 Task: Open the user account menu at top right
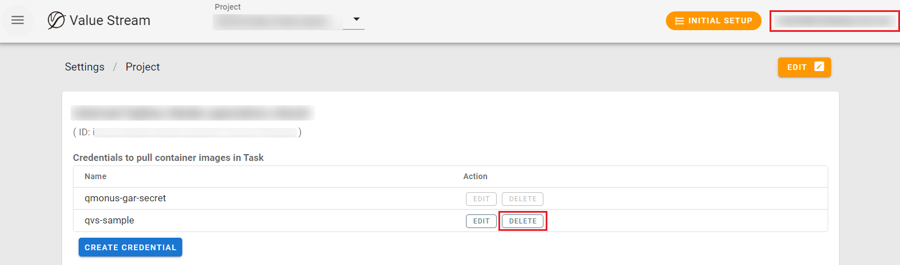[x=834, y=21]
